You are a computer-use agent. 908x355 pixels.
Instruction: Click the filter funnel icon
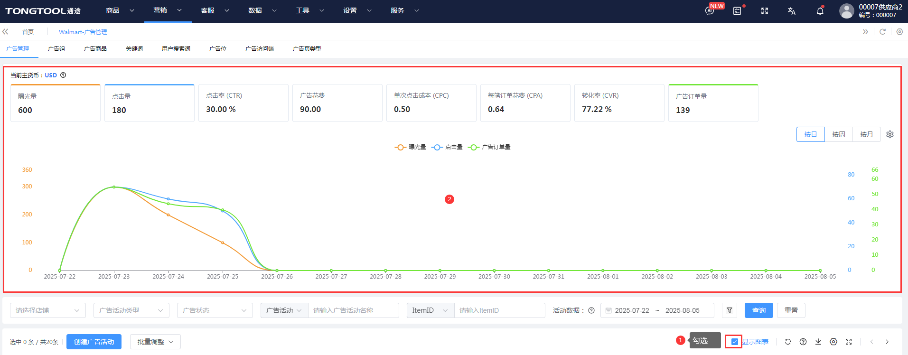(730, 310)
